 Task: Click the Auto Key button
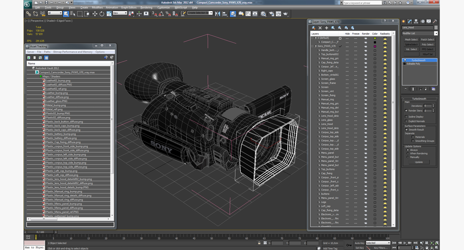click(360, 243)
